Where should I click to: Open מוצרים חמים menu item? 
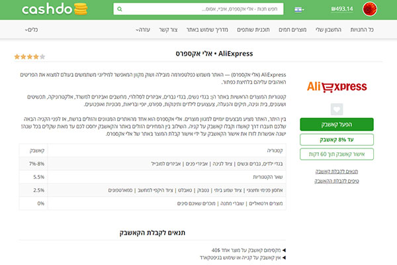[x=292, y=30]
